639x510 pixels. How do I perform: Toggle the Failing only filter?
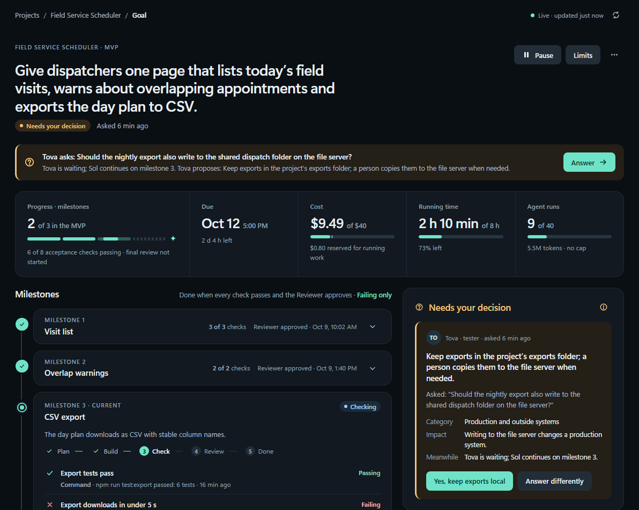[x=374, y=295]
